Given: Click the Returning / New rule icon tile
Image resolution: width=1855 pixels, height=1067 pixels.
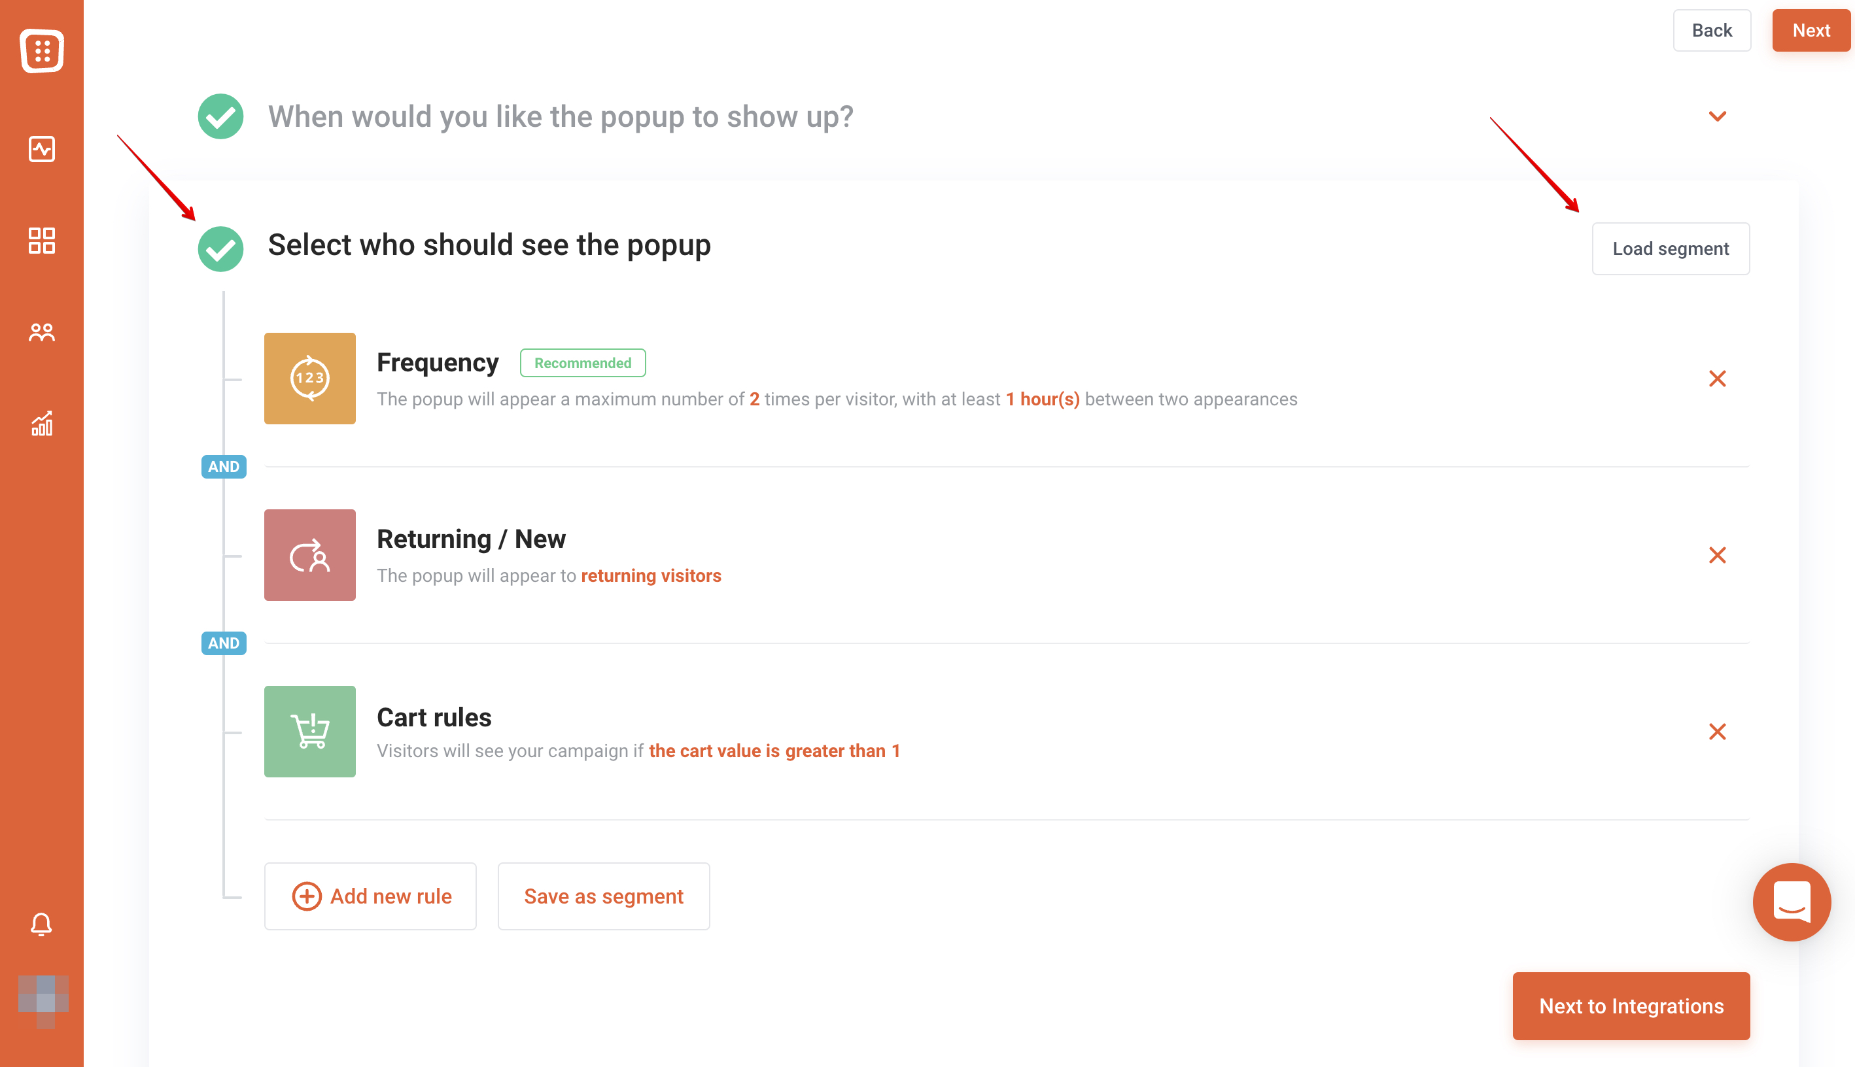Looking at the screenshot, I should point(310,555).
